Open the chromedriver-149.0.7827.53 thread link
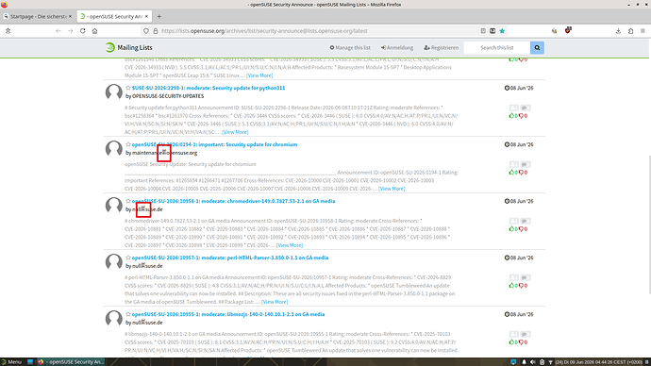Viewport: 651px width, 366px height. 233,201
